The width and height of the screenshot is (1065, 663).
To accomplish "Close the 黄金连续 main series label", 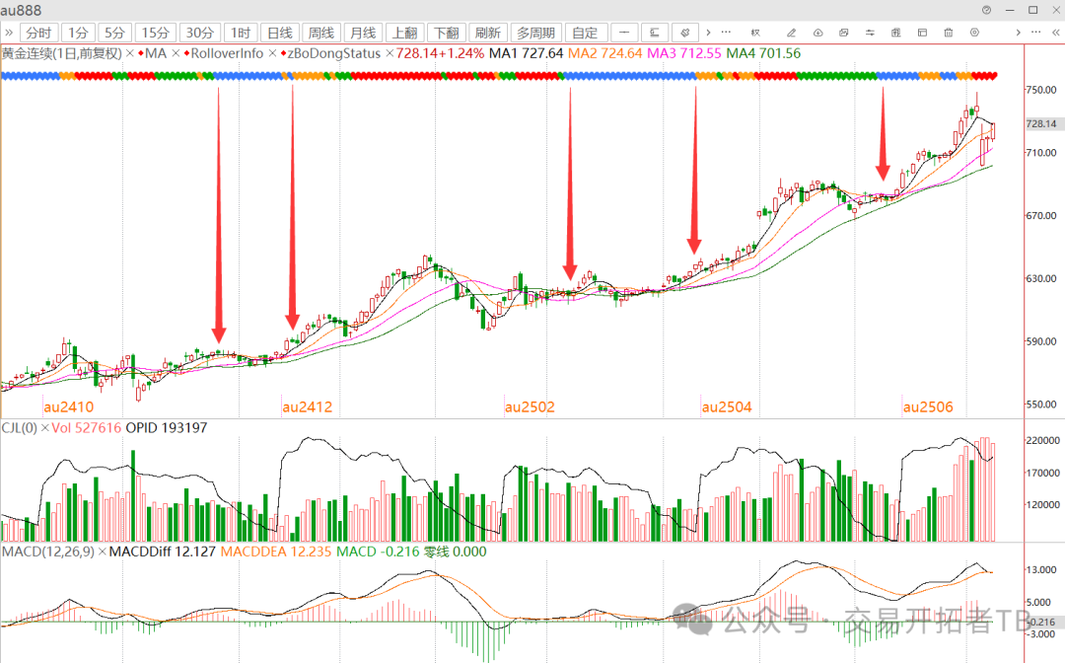I will click(130, 53).
